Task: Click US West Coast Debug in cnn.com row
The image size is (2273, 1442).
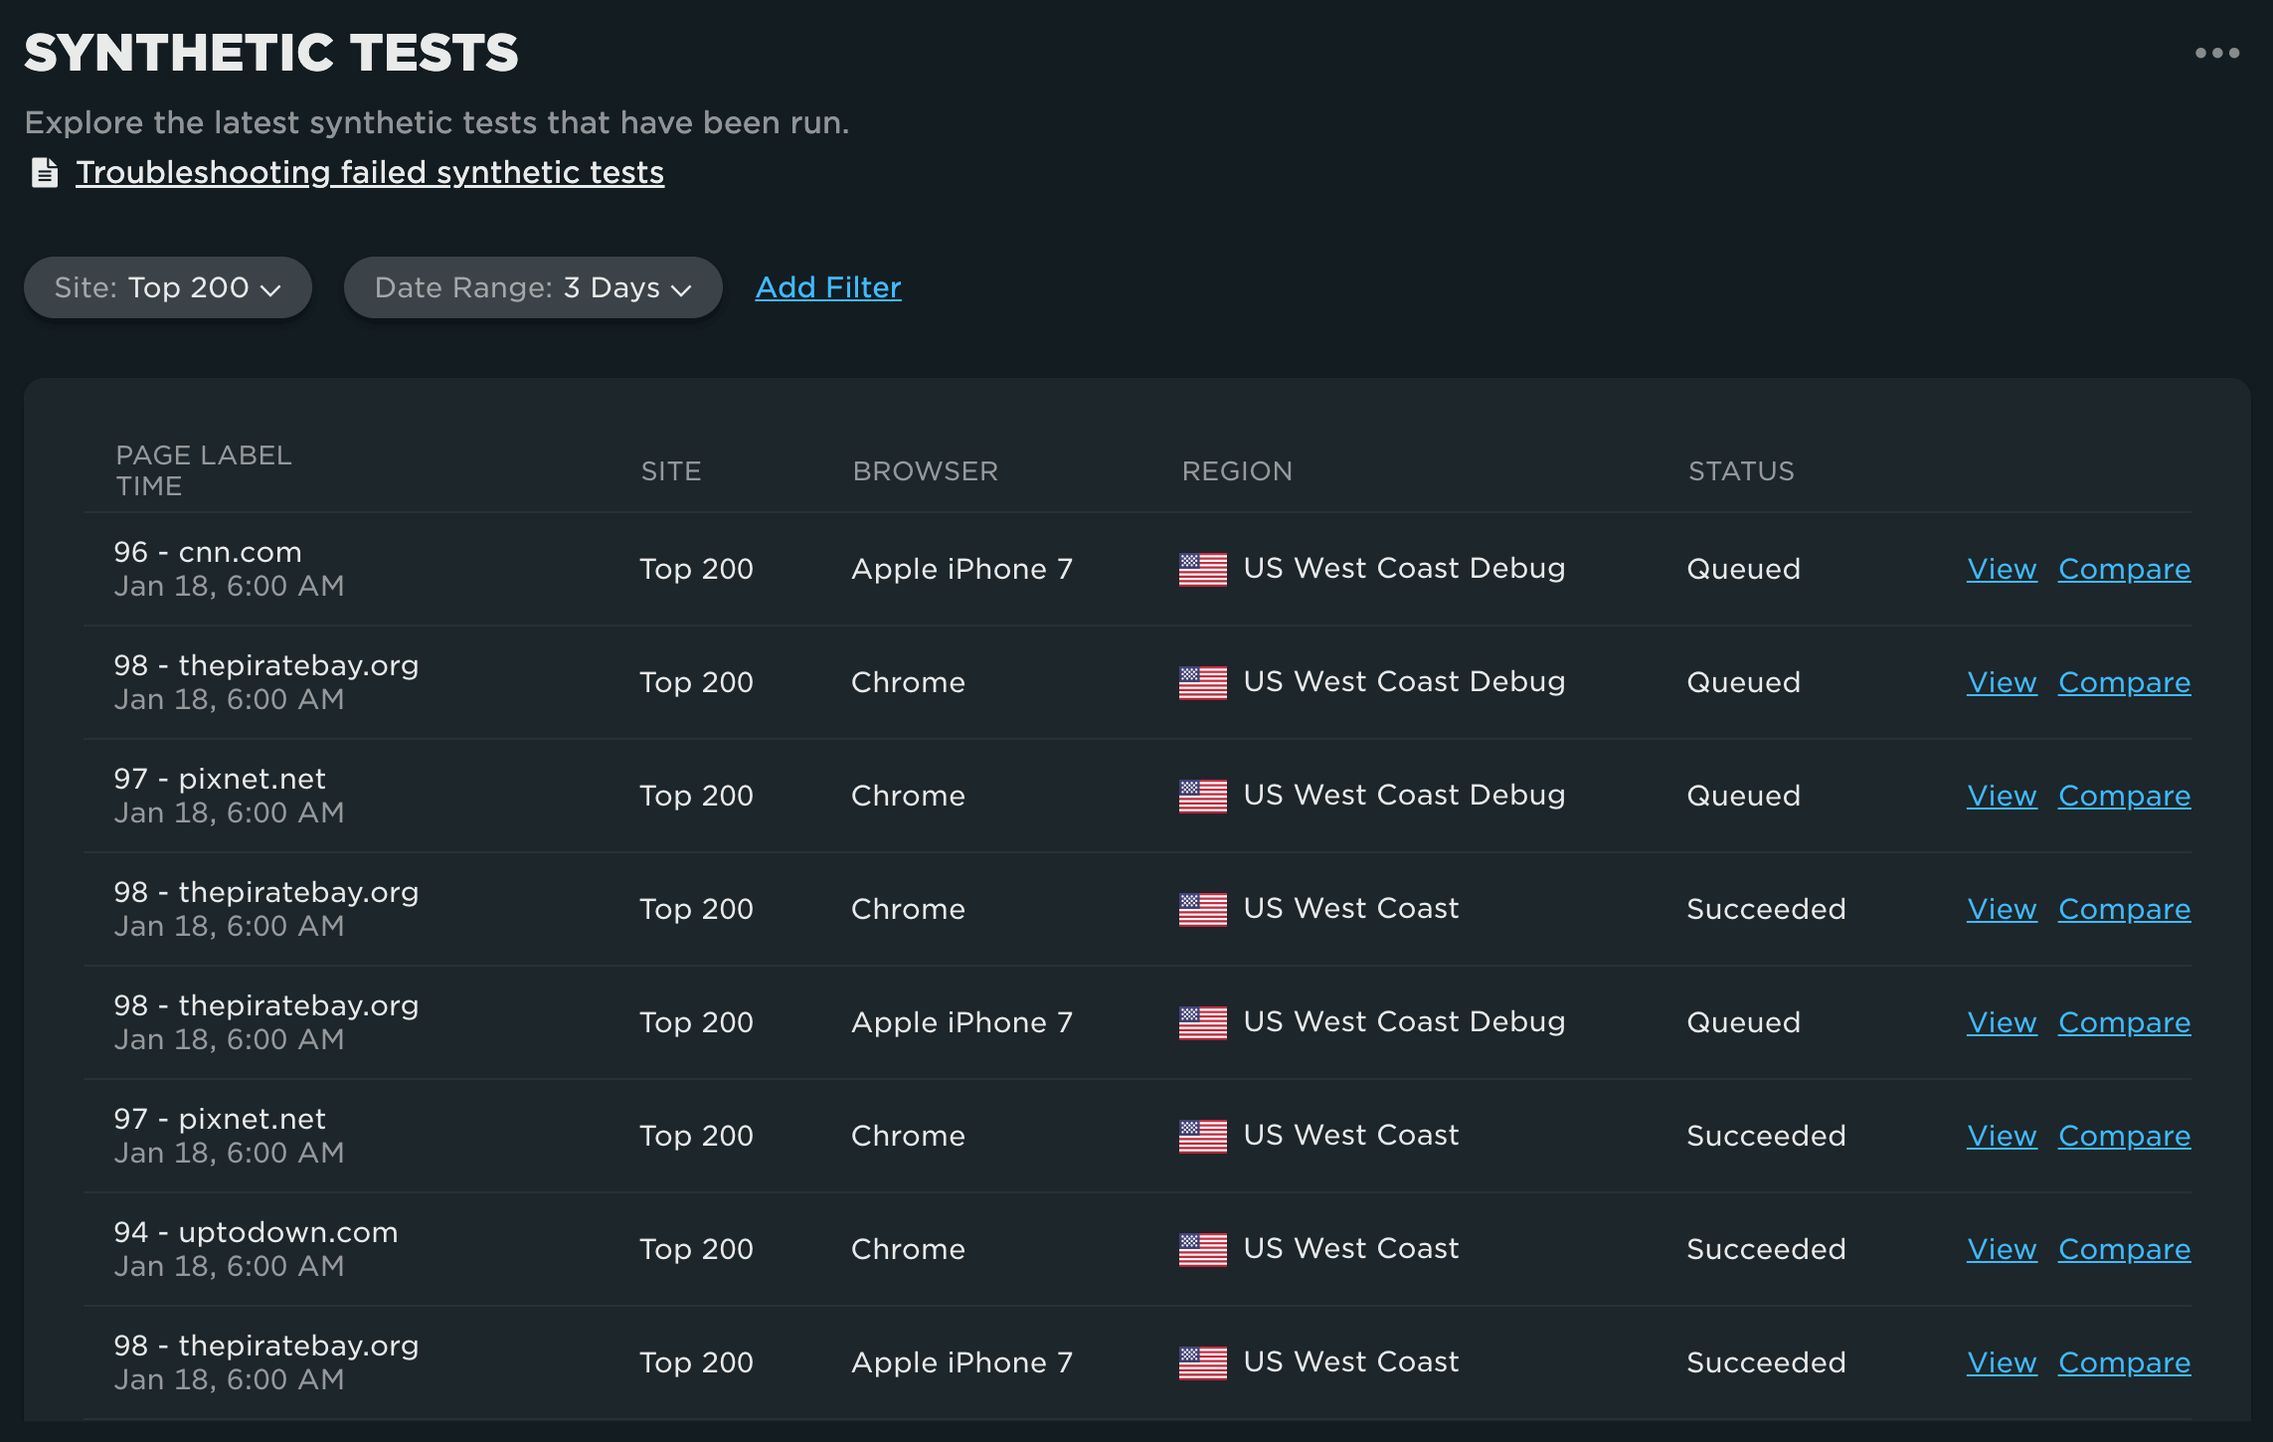Action: click(1404, 568)
